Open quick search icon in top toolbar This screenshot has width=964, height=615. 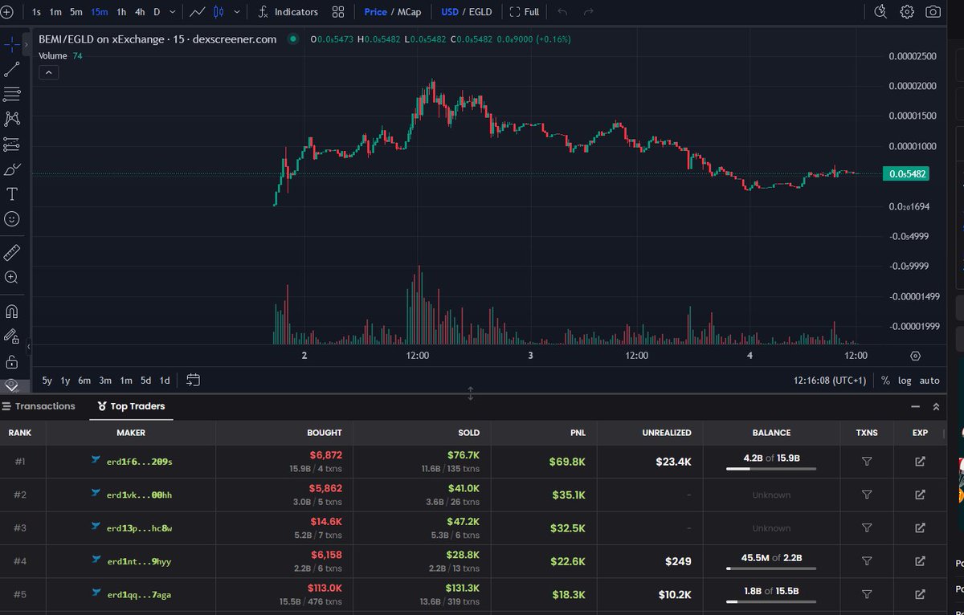881,12
